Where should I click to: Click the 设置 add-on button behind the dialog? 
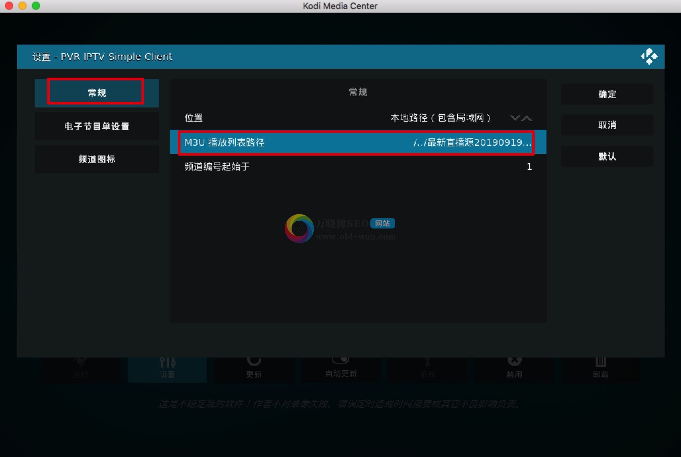pos(167,370)
